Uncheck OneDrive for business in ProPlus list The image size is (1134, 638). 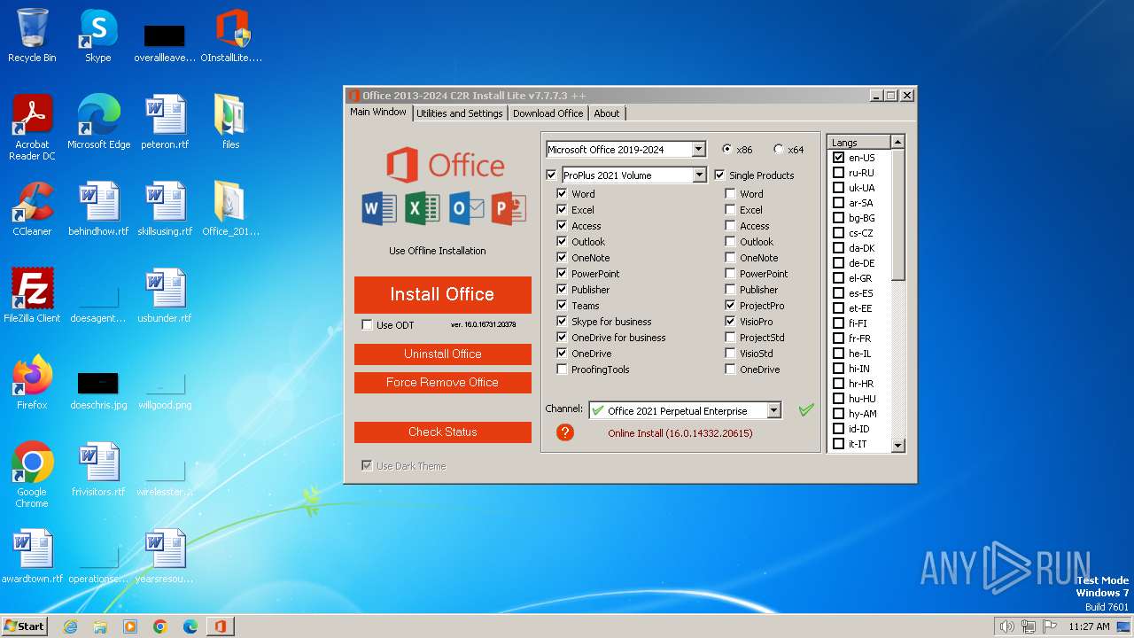[x=562, y=337]
